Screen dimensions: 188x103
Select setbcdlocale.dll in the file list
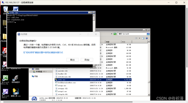[93, 77]
